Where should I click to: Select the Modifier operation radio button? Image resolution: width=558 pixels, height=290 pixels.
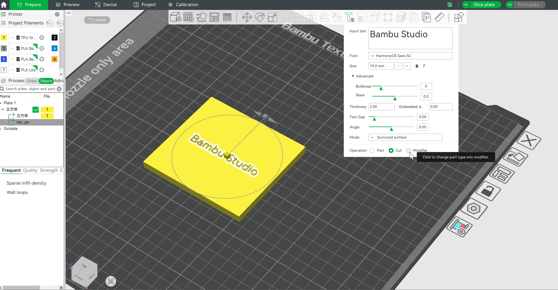409,151
